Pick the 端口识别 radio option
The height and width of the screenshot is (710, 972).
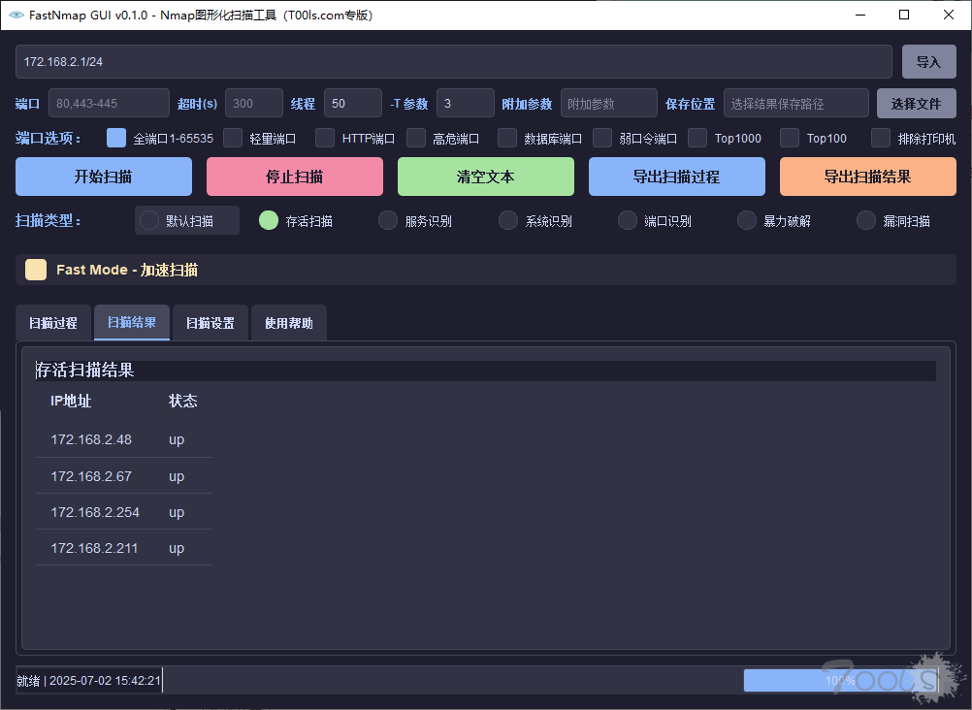(628, 220)
